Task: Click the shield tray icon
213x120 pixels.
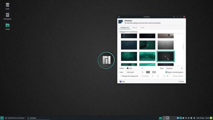Action: pos(191,118)
